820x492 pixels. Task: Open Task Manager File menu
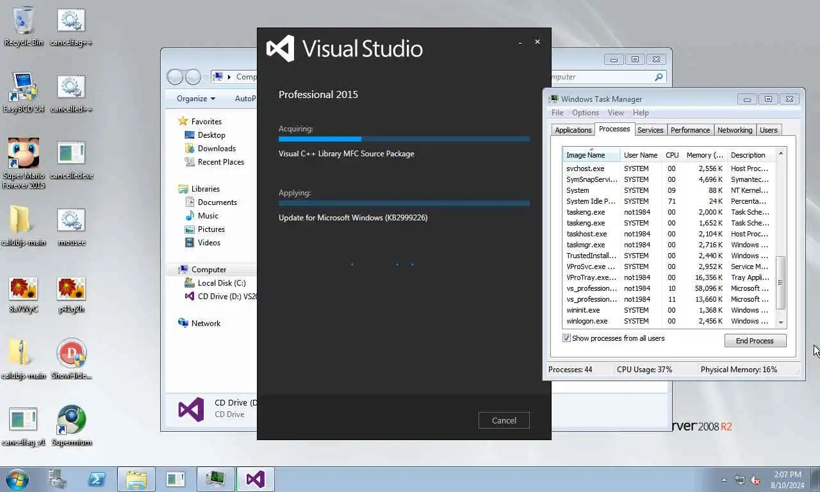tap(557, 113)
